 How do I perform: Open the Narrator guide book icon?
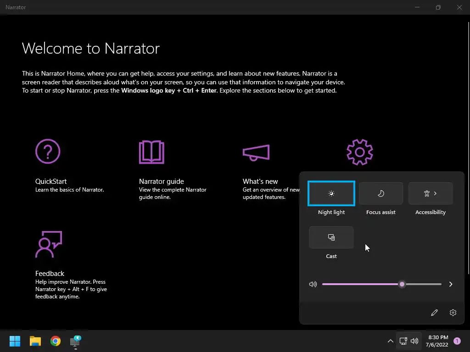click(x=151, y=152)
